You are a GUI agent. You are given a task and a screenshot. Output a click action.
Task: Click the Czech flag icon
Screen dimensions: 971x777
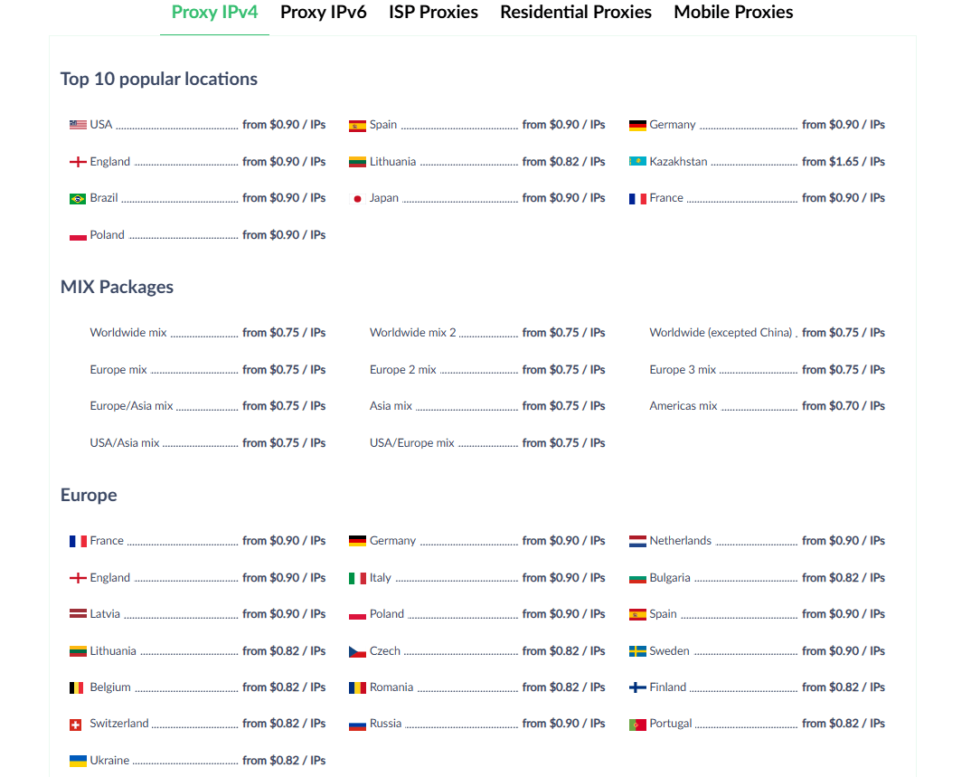coord(357,651)
